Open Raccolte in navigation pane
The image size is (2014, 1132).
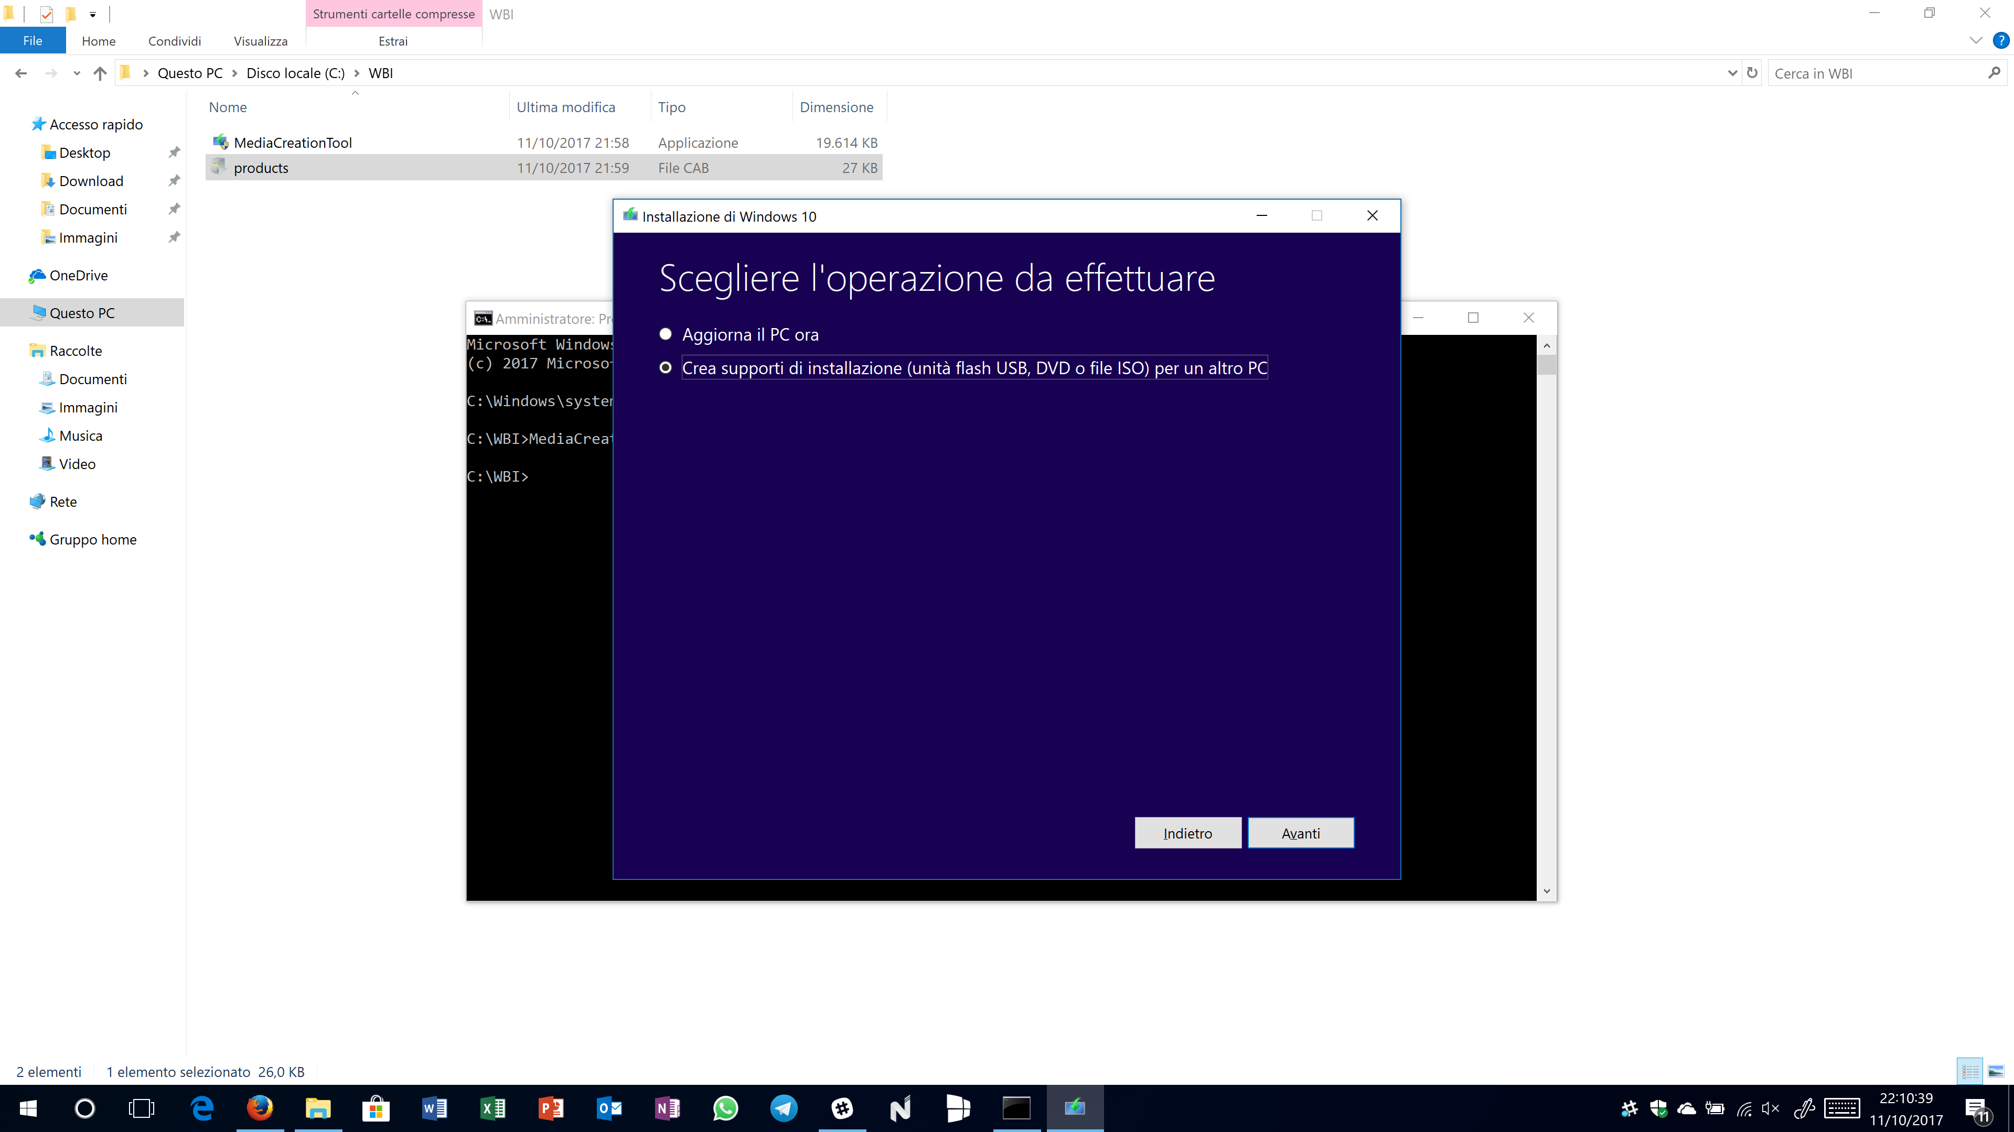coord(76,351)
